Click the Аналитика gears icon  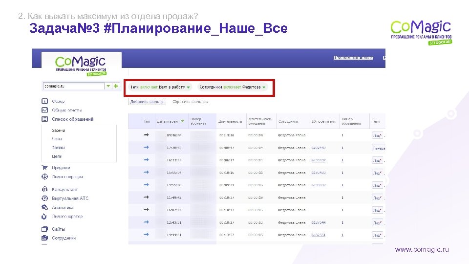[44, 207]
